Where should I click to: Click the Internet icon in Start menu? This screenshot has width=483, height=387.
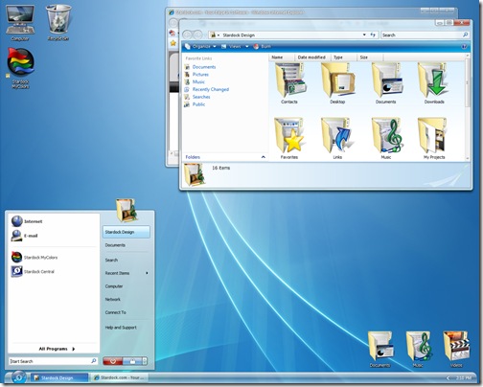coord(17,221)
